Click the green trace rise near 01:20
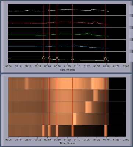This screenshot has width=133, height=147. (87, 34)
